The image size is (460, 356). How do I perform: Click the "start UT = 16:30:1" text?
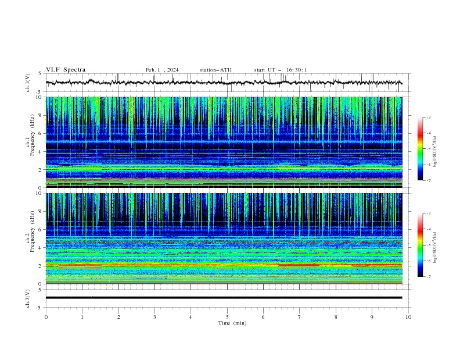point(281,70)
